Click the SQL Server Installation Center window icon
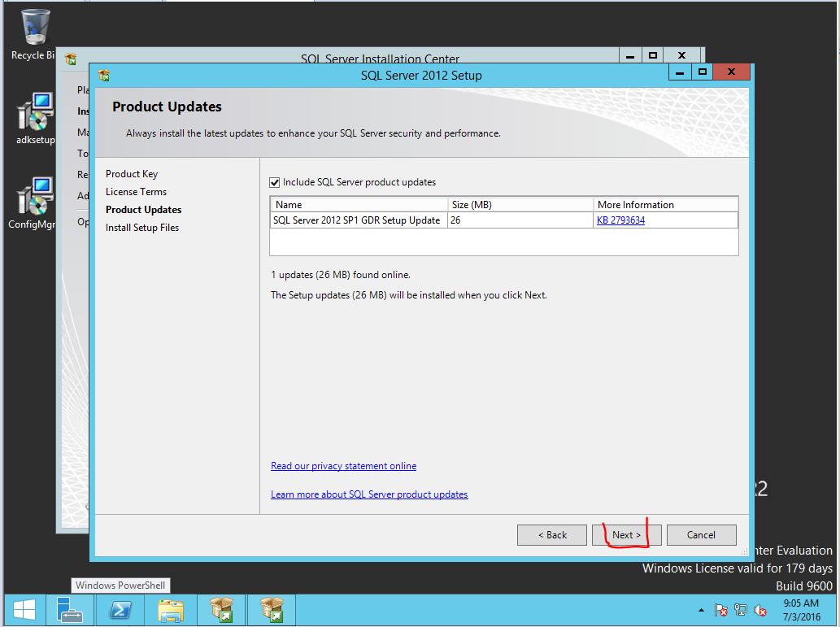The image size is (840, 627). (x=71, y=59)
